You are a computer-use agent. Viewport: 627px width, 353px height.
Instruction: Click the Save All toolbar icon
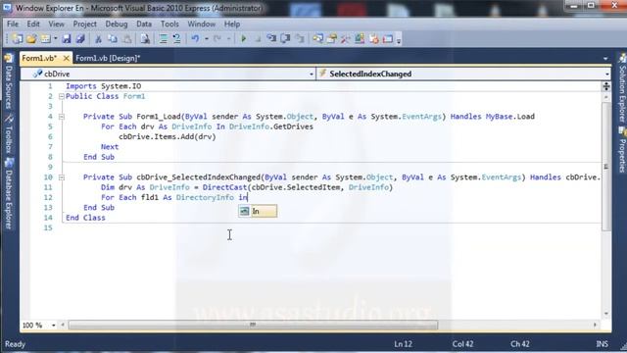coord(80,39)
